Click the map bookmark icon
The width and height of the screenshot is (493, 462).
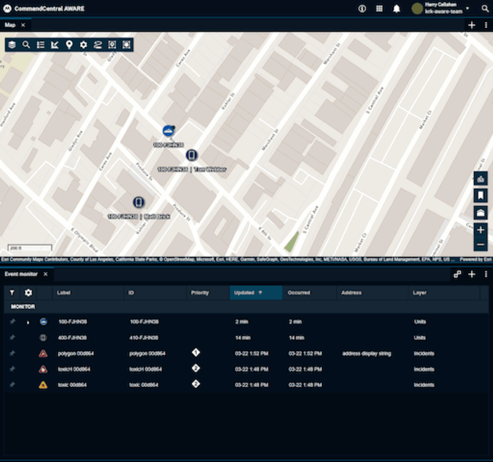[x=481, y=195]
